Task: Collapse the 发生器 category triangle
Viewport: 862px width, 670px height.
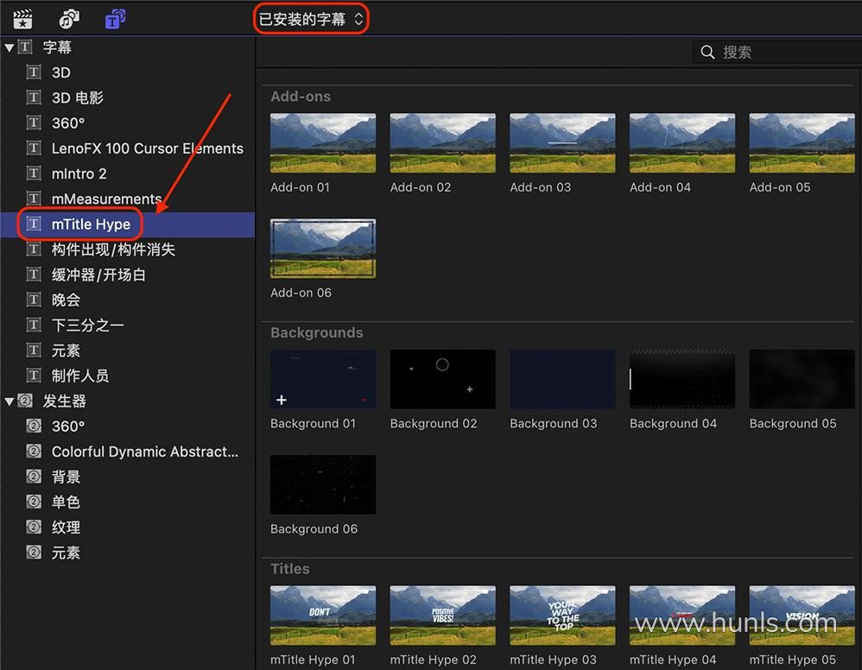Action: pos(9,401)
